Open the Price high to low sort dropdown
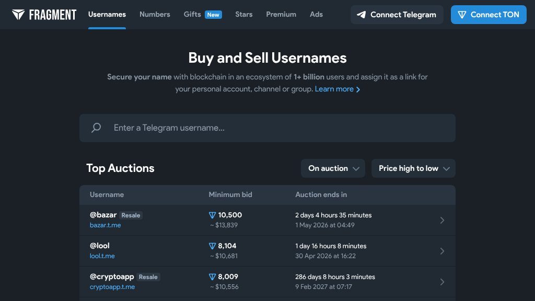This screenshot has height=301, width=535. pos(413,168)
